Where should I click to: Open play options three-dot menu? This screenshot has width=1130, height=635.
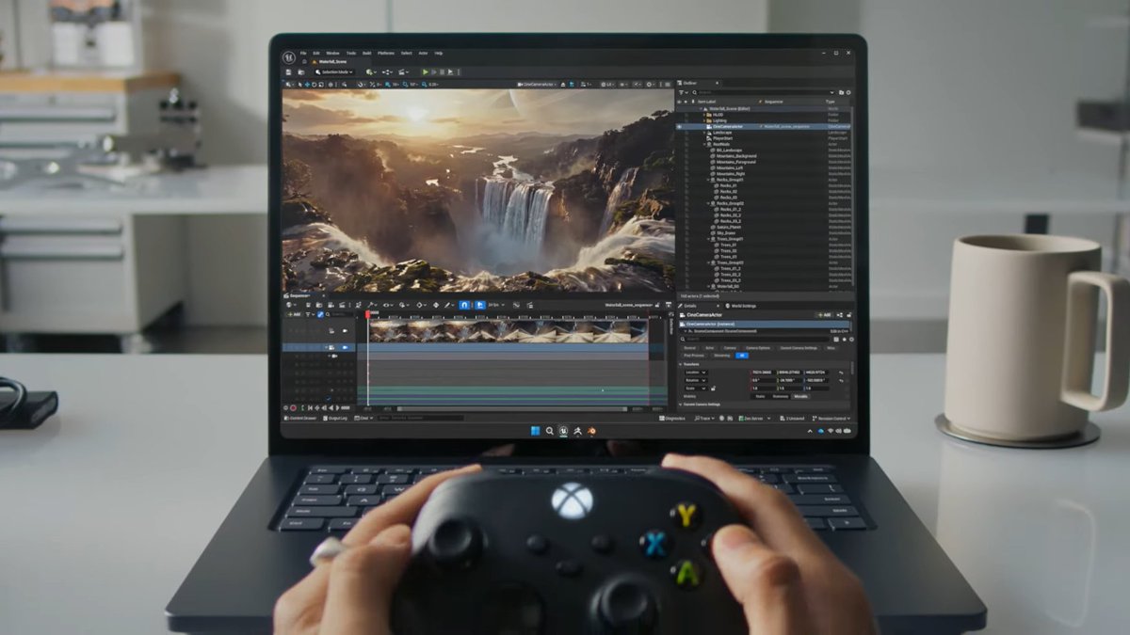(459, 72)
